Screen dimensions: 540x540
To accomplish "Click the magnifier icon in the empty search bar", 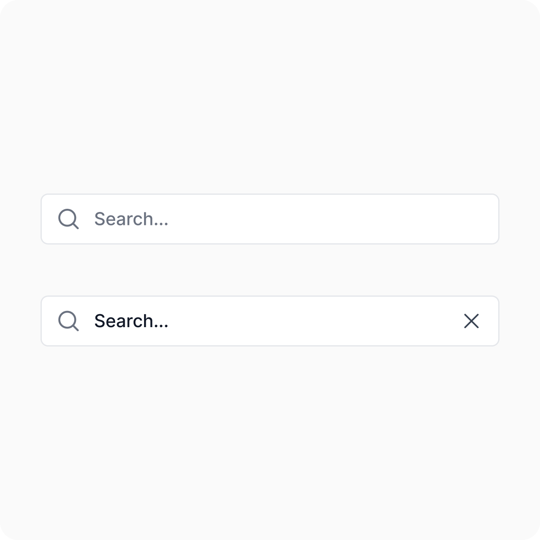I will pyautogui.click(x=68, y=219).
